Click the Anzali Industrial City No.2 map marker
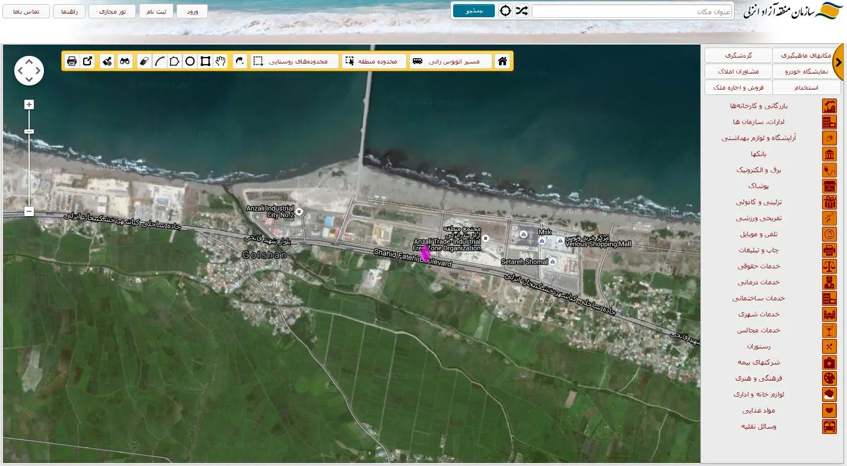Image resolution: width=847 pixels, height=466 pixels. [299, 212]
